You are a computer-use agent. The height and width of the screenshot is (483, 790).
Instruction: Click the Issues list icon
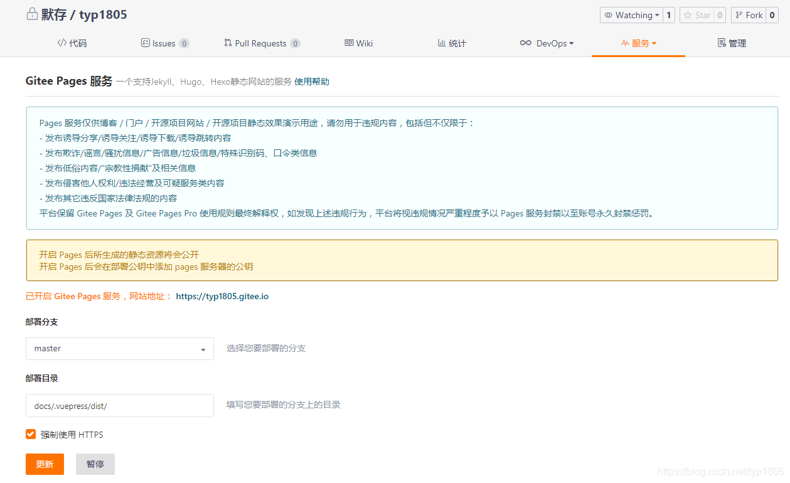coord(146,43)
